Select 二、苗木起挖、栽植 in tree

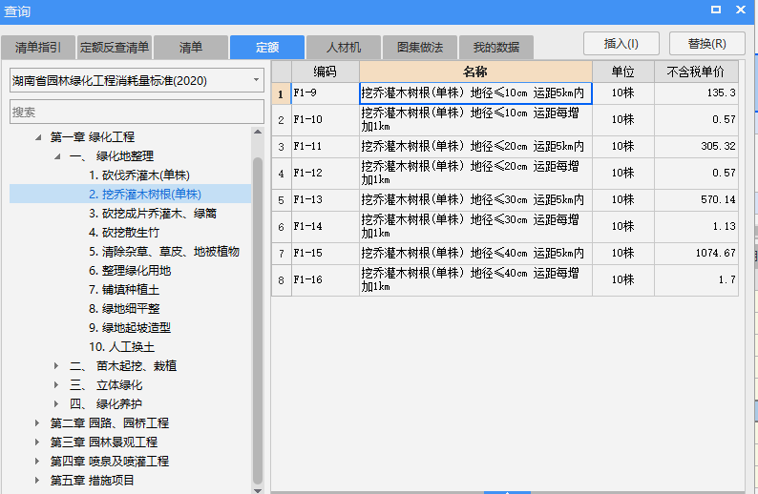pos(123,366)
